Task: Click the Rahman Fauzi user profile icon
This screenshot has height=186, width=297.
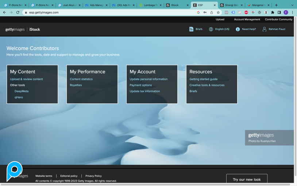Action: tap(265, 29)
